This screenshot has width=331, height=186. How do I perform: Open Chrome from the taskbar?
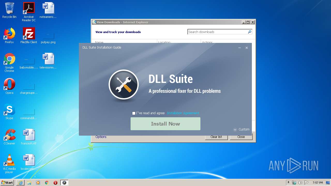(47, 183)
